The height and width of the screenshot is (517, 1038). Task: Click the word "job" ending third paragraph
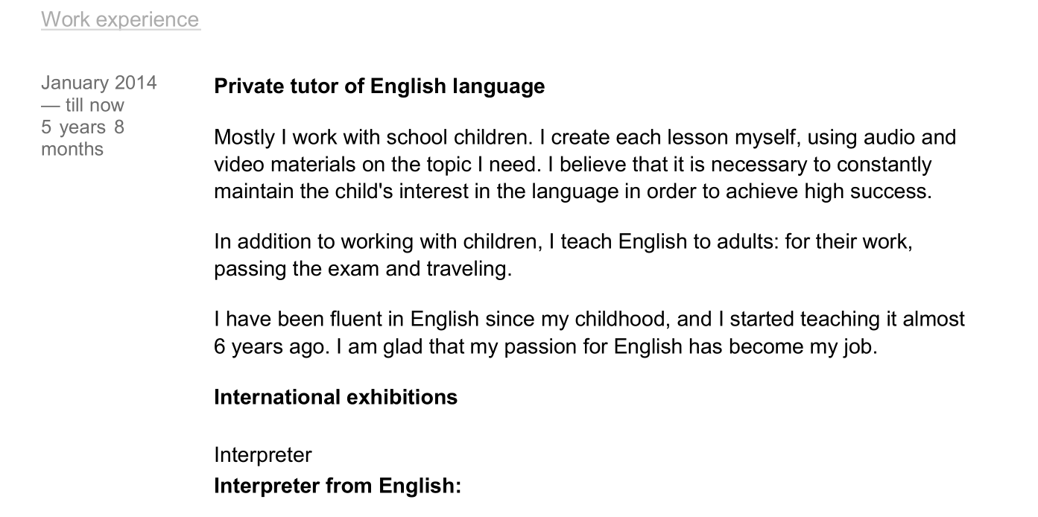855,347
